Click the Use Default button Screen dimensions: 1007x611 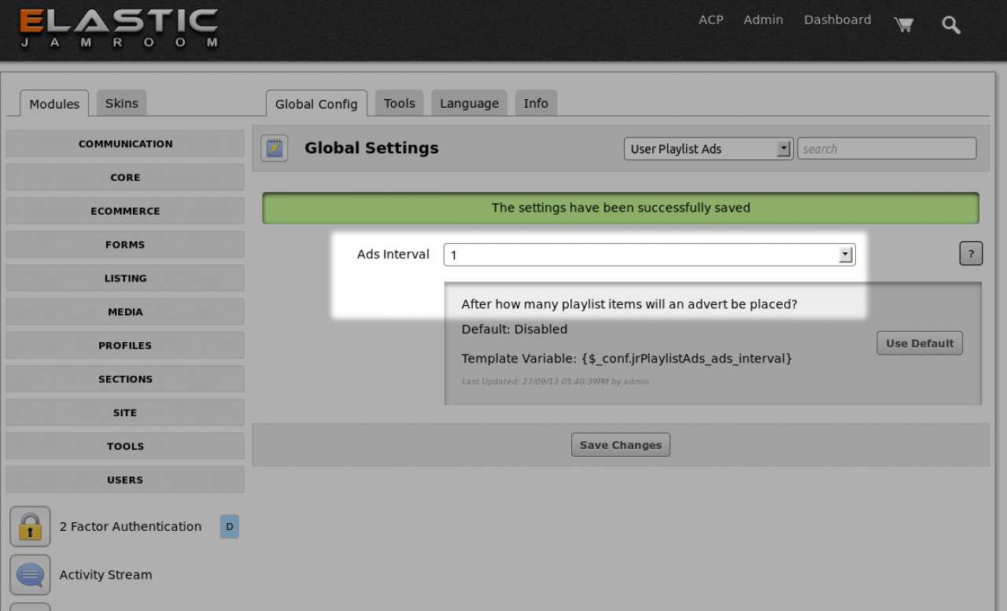click(919, 343)
